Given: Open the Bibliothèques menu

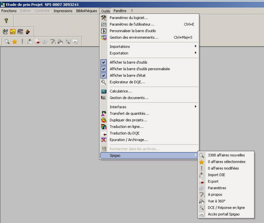Looking at the screenshot, I should coord(87,11).
